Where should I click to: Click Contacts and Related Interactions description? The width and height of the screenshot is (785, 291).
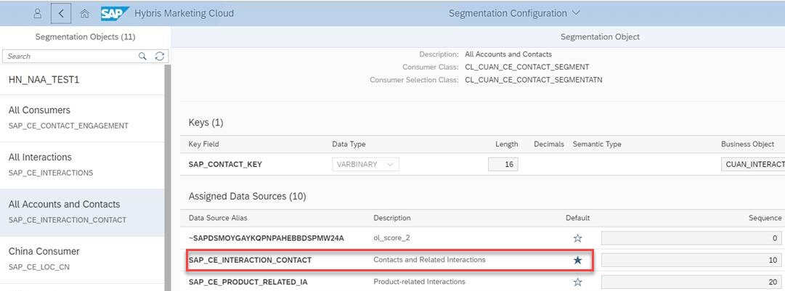(x=429, y=260)
